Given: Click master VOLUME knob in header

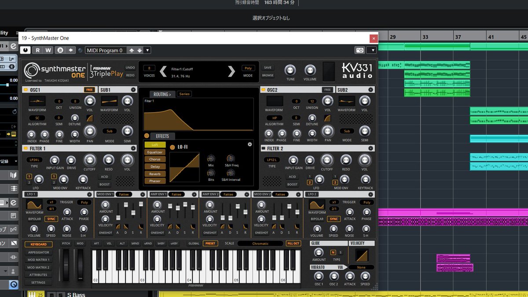Looking at the screenshot, I should point(310,70).
